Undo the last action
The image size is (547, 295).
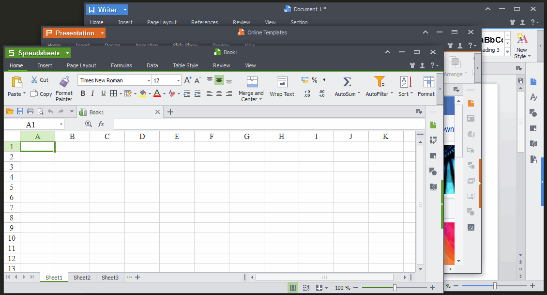[x=50, y=111]
